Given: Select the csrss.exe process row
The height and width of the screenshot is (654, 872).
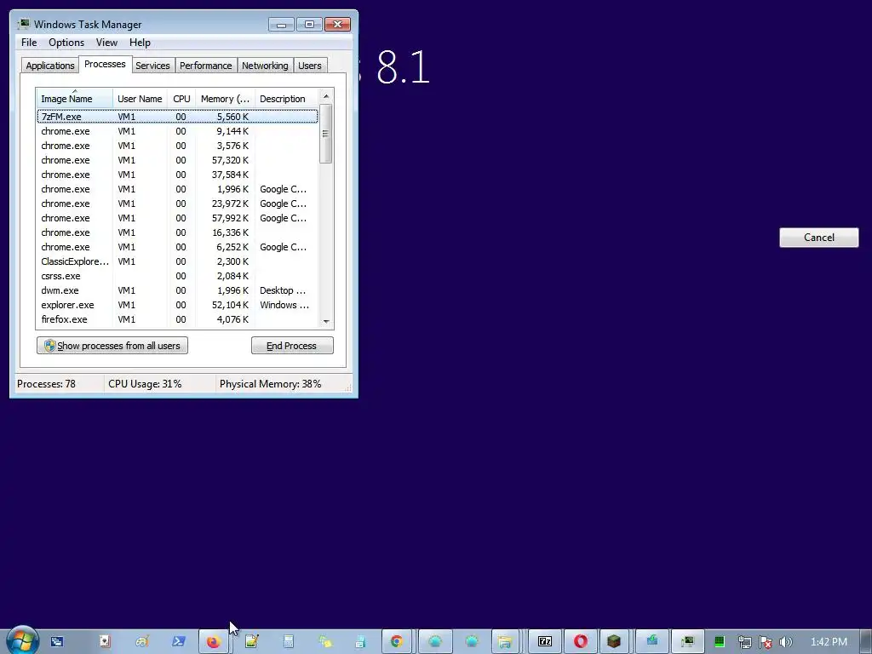Looking at the screenshot, I should tap(177, 276).
